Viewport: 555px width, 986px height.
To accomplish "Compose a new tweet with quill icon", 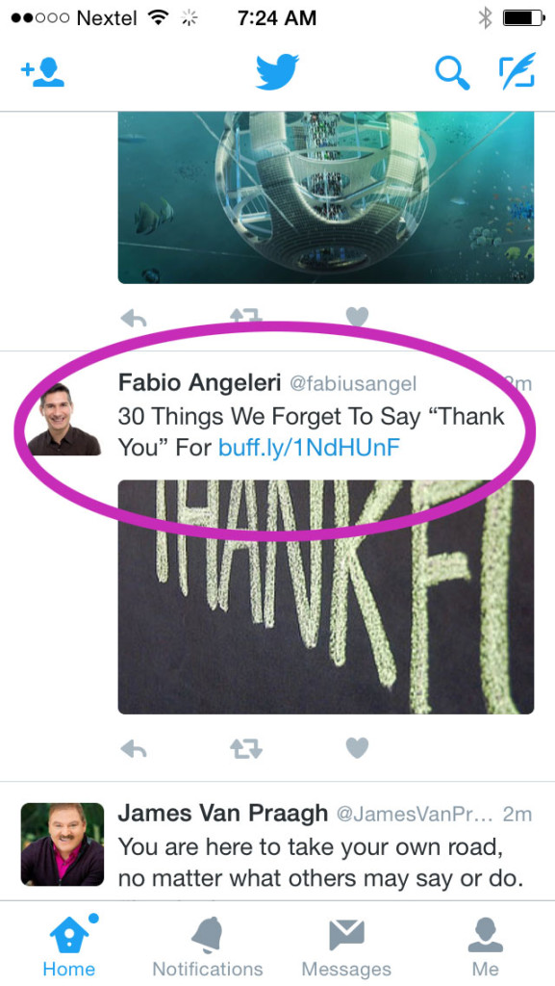I will [517, 69].
